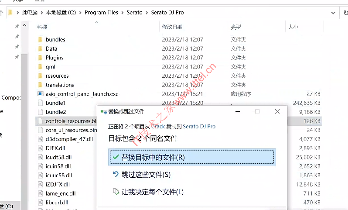The width and height of the screenshot is (348, 210).
Task: Go up one folder level
Action: 1,13
